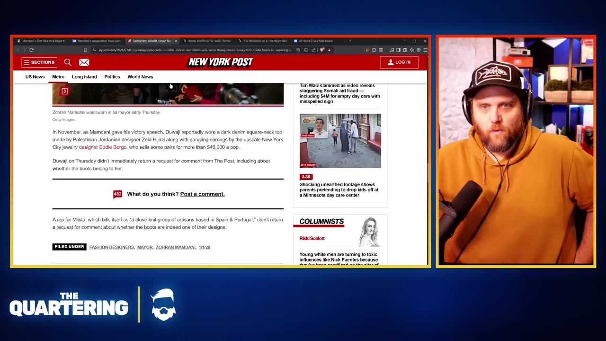This screenshot has height=341, width=606.
Task: Click the Log In button
Action: [399, 62]
